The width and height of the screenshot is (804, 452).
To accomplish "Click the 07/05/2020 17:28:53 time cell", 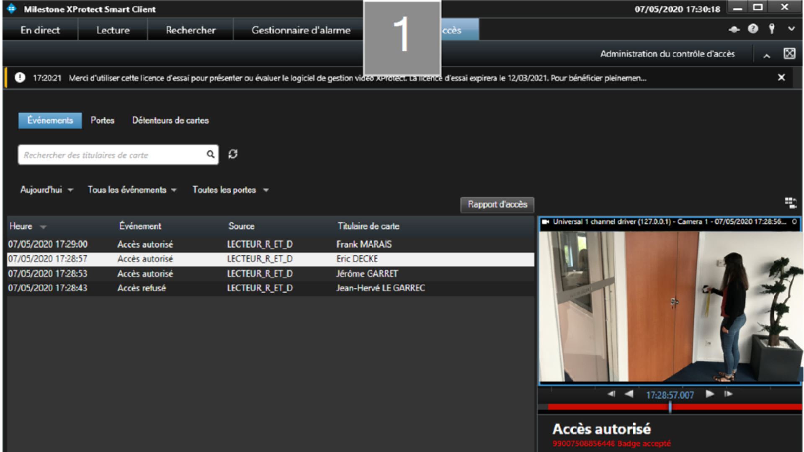I will (x=48, y=274).
